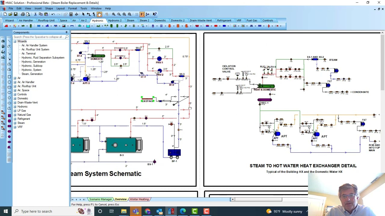Select the Overview sheet tab

point(121,199)
